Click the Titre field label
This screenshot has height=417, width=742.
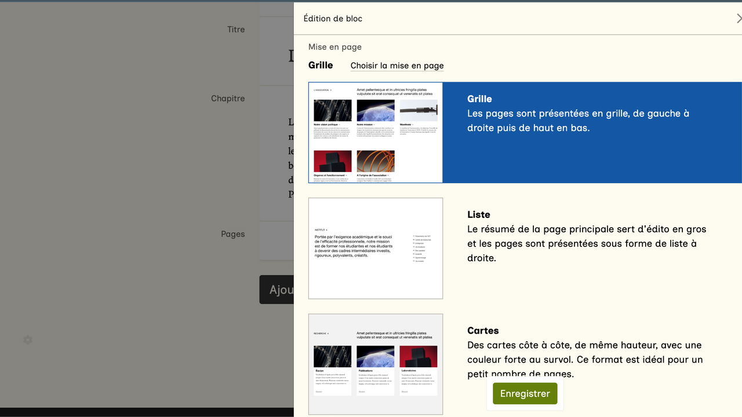tap(236, 30)
